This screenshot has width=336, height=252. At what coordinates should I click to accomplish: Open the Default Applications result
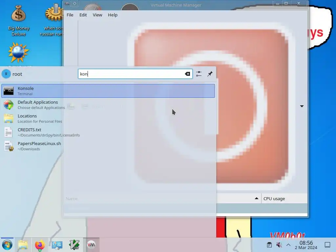coord(108,105)
